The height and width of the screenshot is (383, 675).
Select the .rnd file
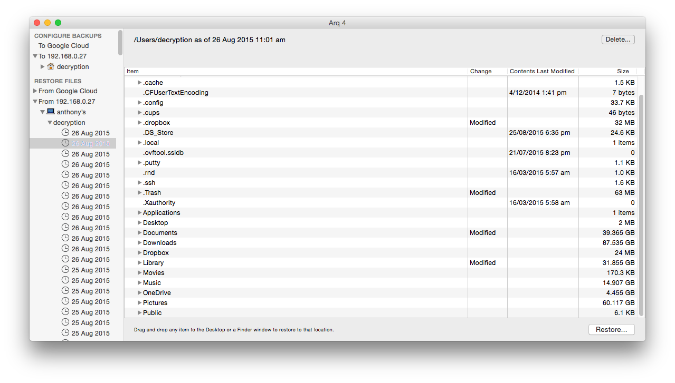[x=149, y=173]
